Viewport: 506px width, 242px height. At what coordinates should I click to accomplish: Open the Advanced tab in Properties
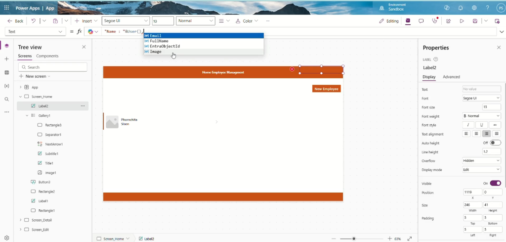point(451,77)
